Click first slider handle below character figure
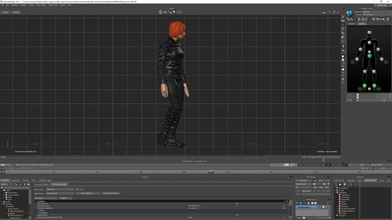 (x=358, y=95)
